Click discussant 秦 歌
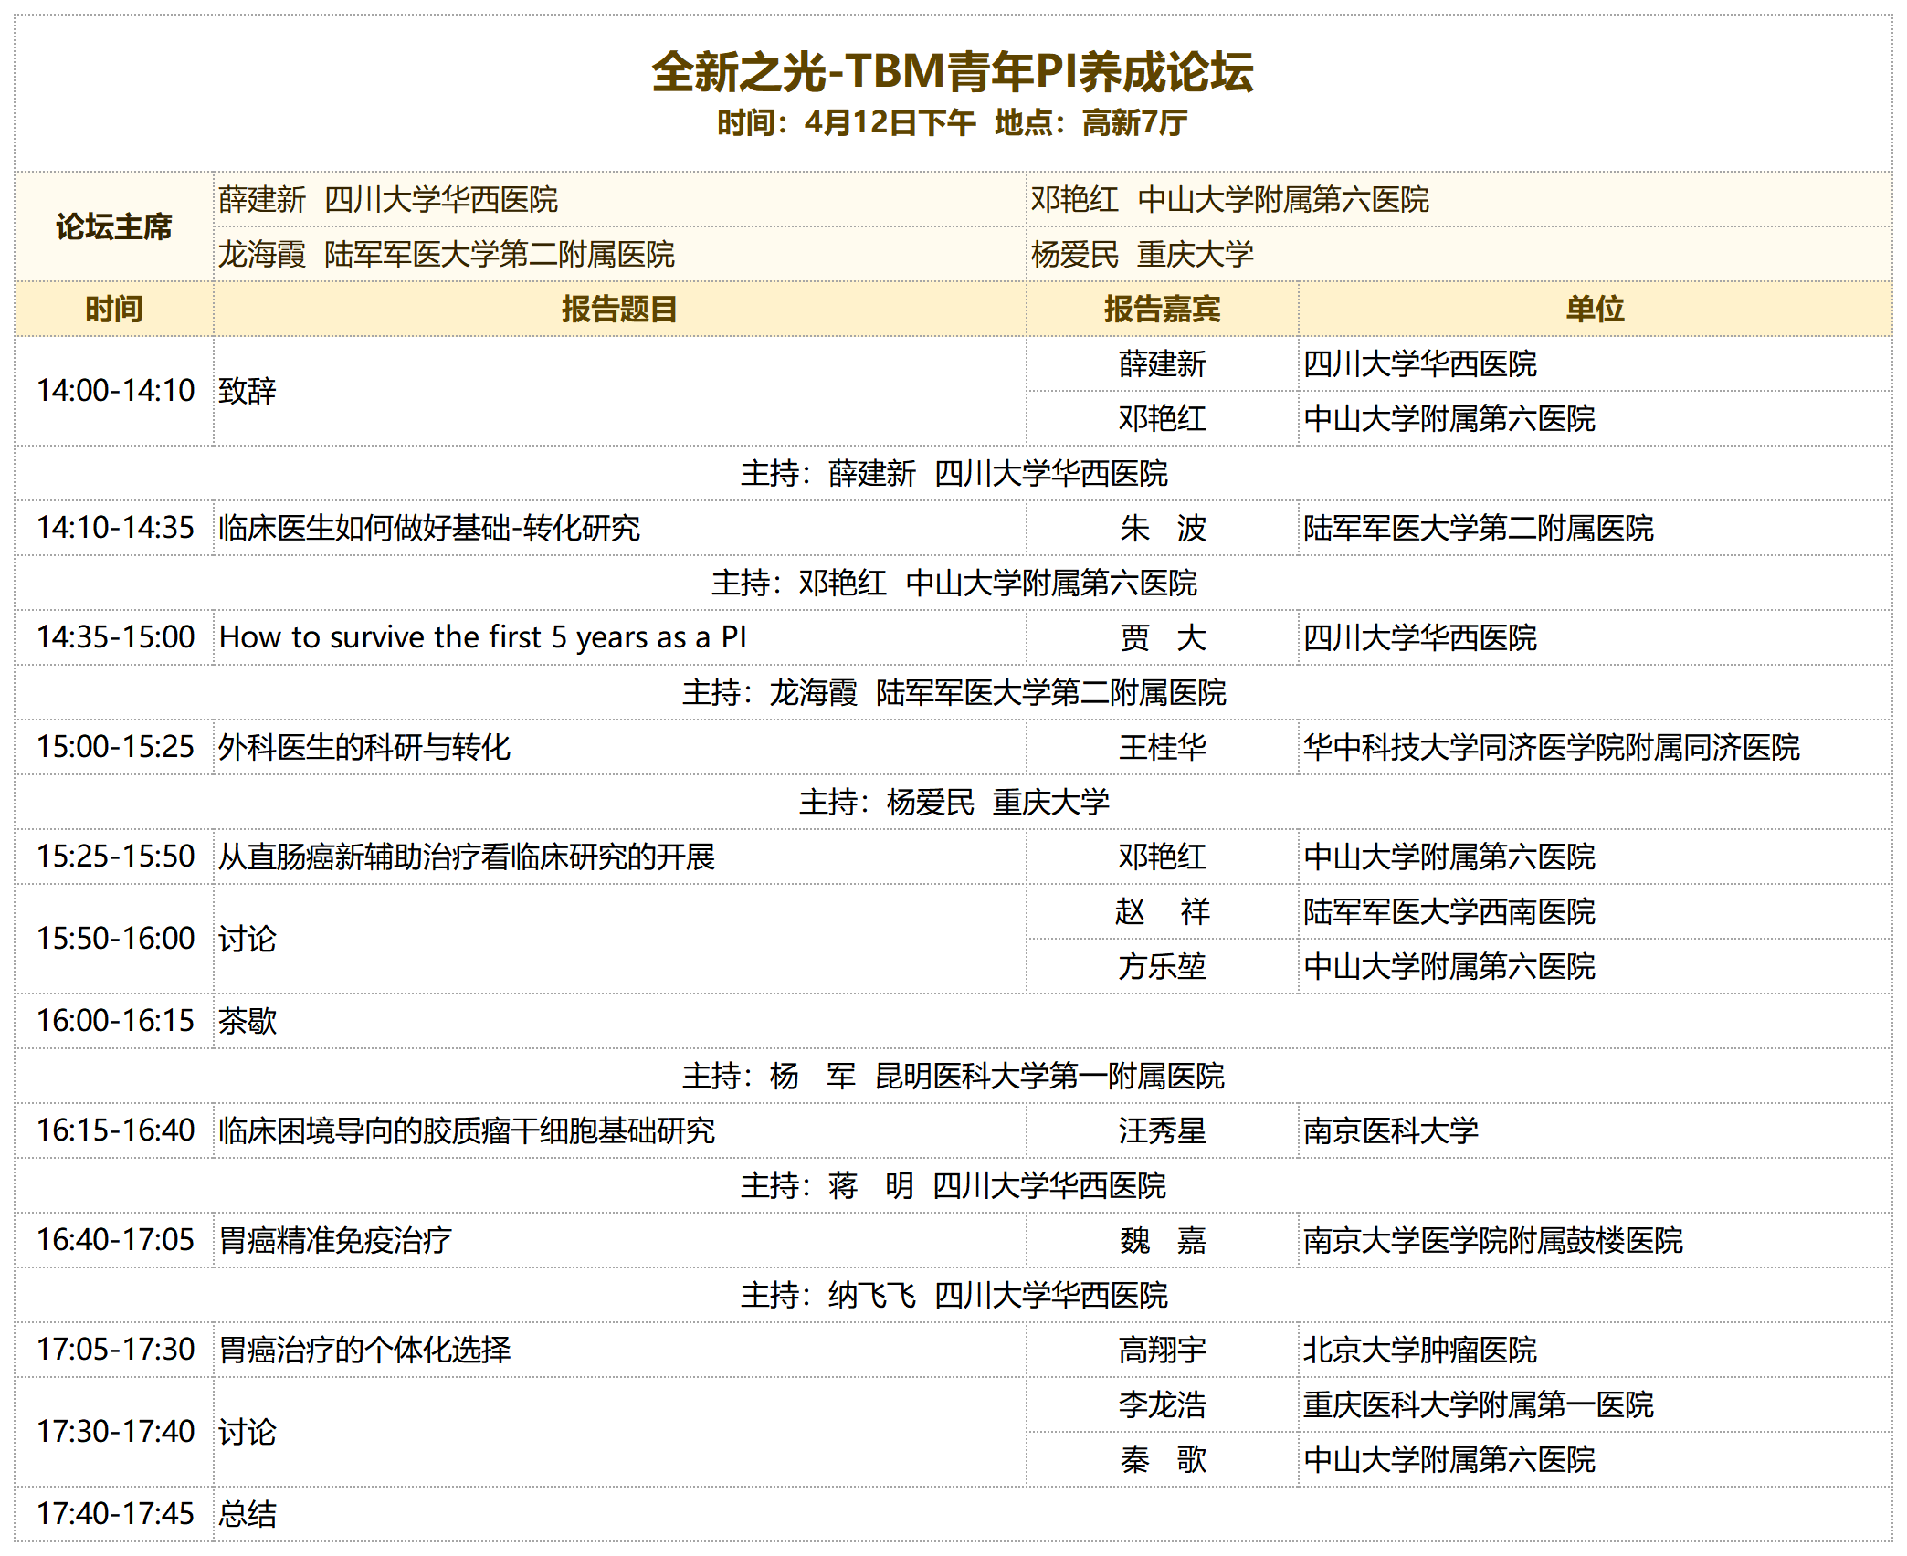The height and width of the screenshot is (1556, 1907). pyautogui.click(x=1163, y=1459)
